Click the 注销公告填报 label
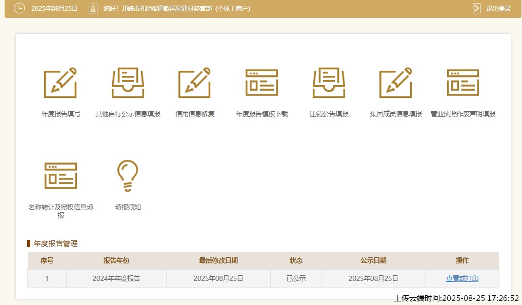 [329, 114]
